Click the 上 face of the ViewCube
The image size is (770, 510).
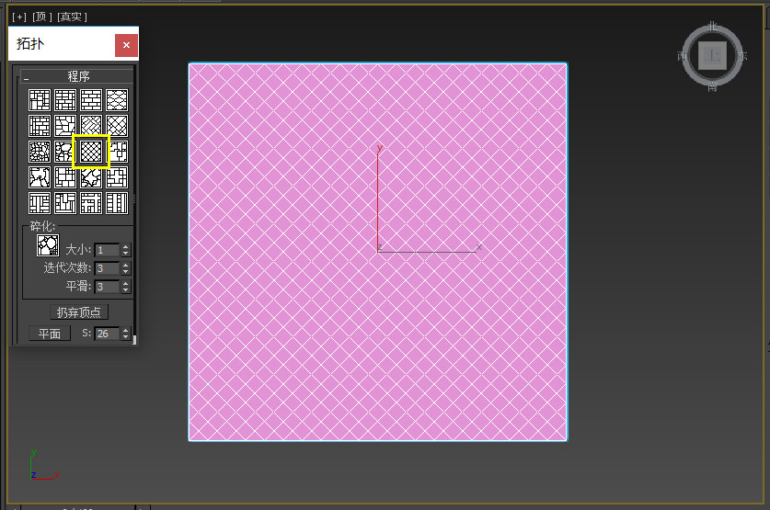click(712, 55)
